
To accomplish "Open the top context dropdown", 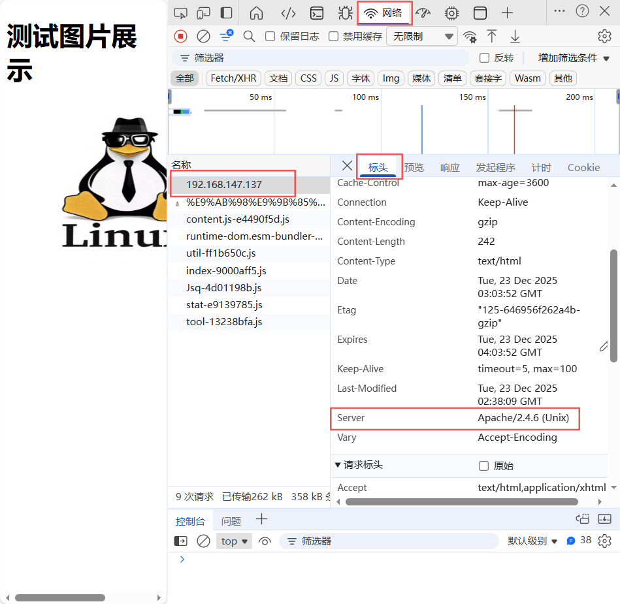I will click(234, 541).
